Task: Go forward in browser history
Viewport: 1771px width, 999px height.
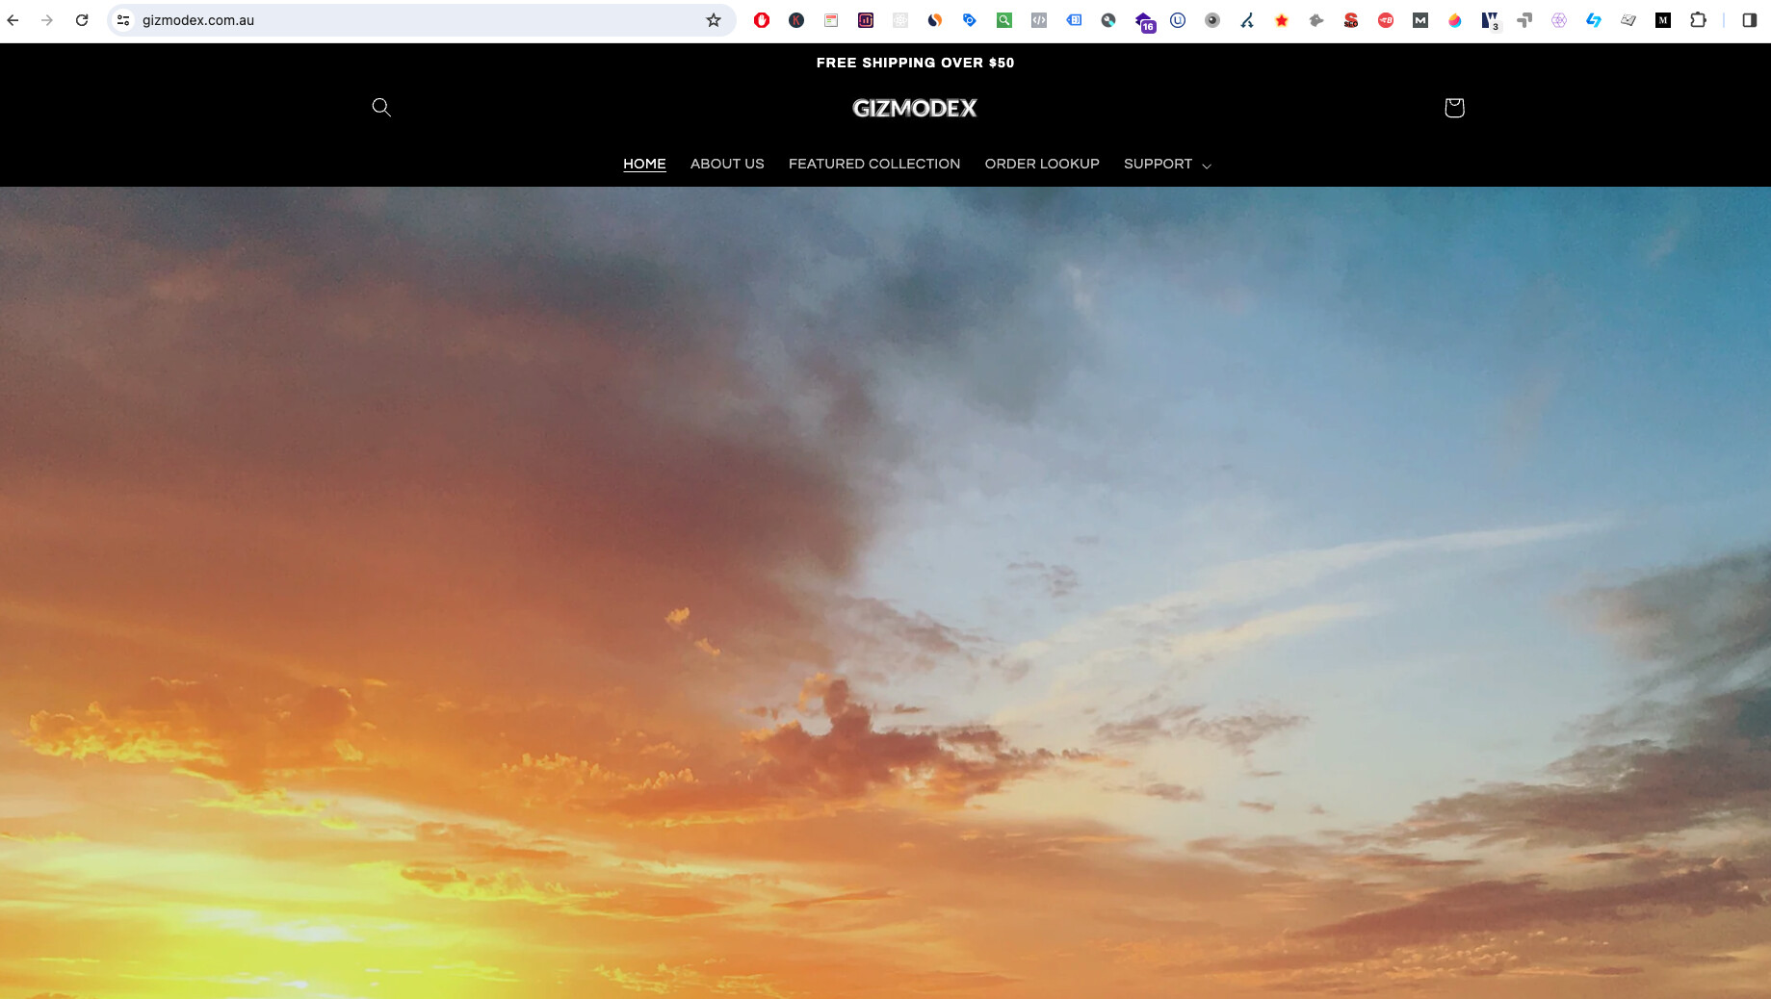Action: click(x=47, y=20)
